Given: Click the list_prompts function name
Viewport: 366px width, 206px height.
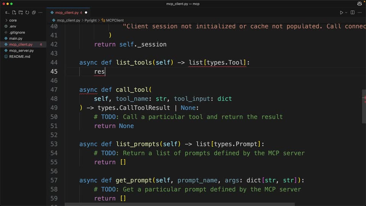Looking at the screenshot, I should point(138,144).
